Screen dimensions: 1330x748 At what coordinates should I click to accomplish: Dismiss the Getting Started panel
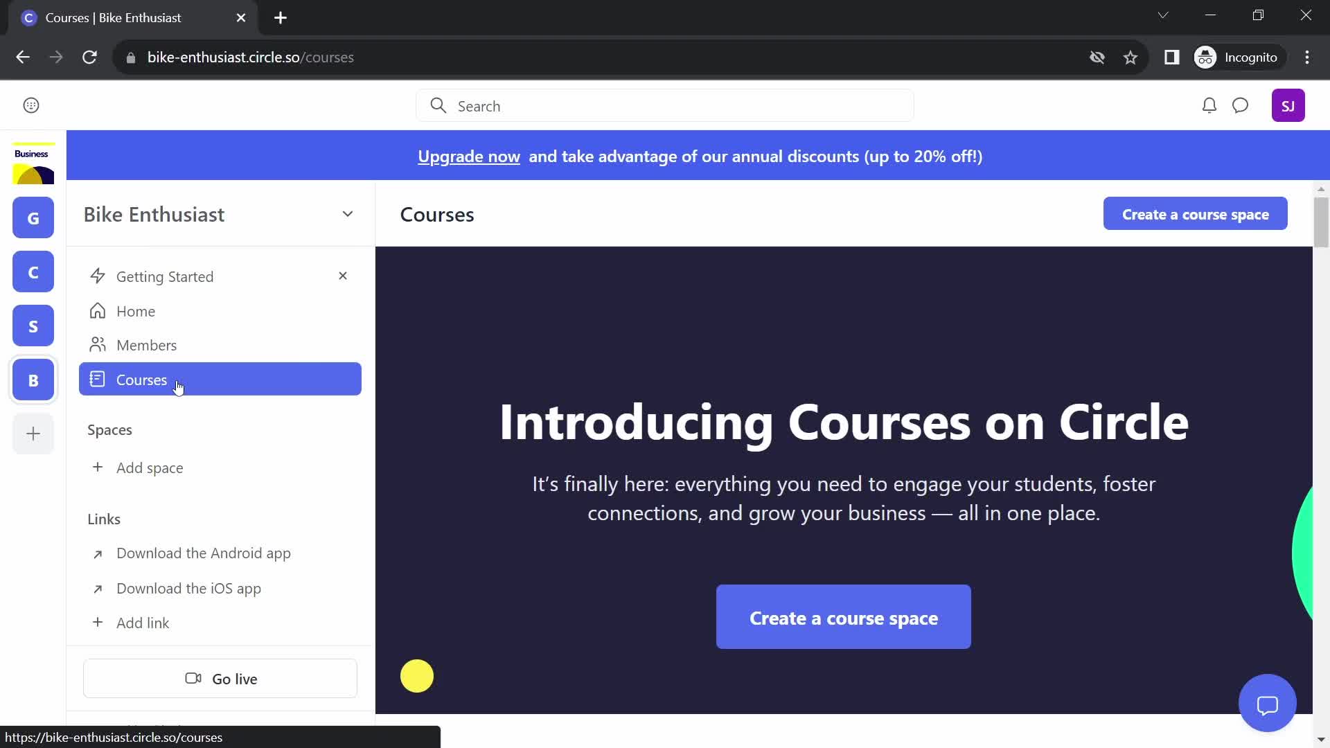pos(344,277)
